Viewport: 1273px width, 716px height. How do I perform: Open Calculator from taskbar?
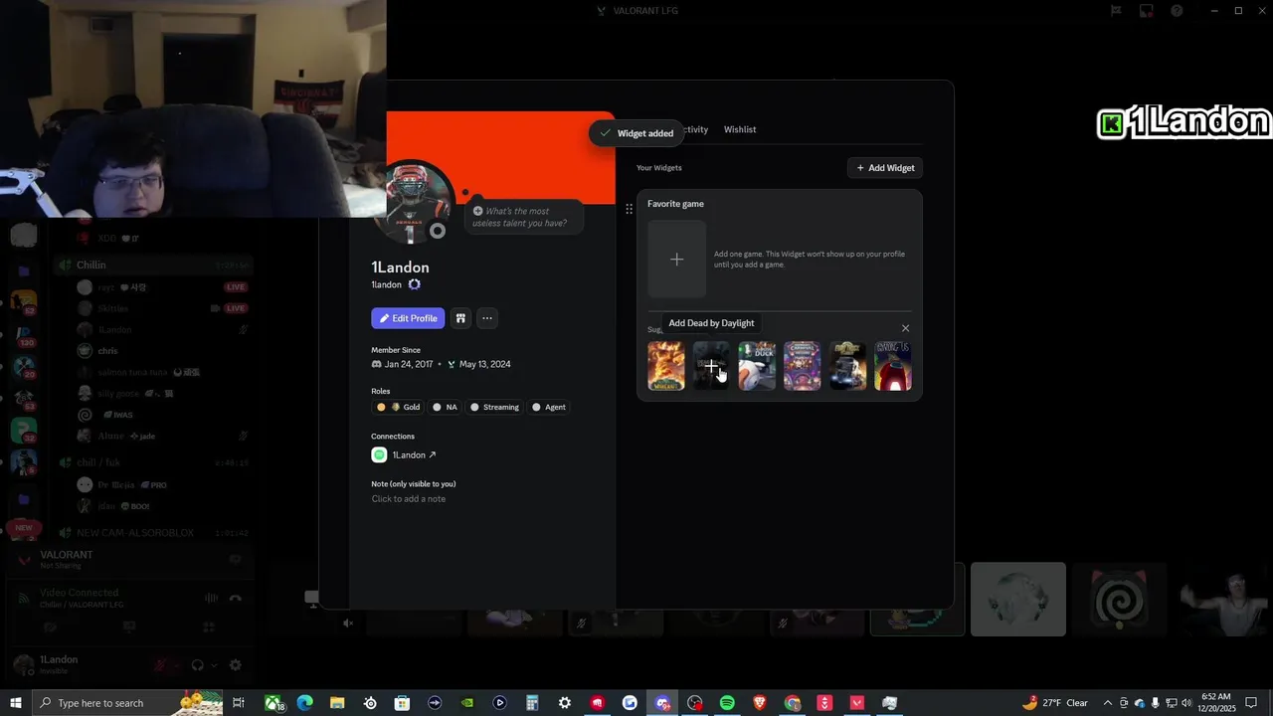[x=532, y=703]
